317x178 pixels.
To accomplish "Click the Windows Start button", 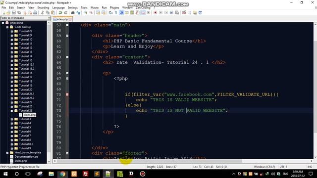I will [5, 174].
